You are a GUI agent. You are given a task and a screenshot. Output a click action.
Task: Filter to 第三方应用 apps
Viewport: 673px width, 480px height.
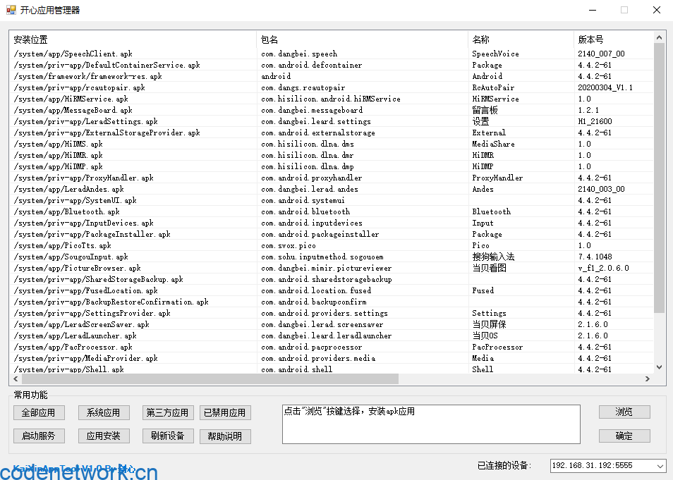click(x=168, y=412)
